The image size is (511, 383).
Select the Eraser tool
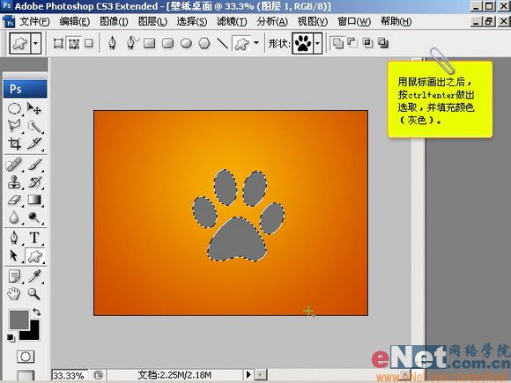click(14, 200)
